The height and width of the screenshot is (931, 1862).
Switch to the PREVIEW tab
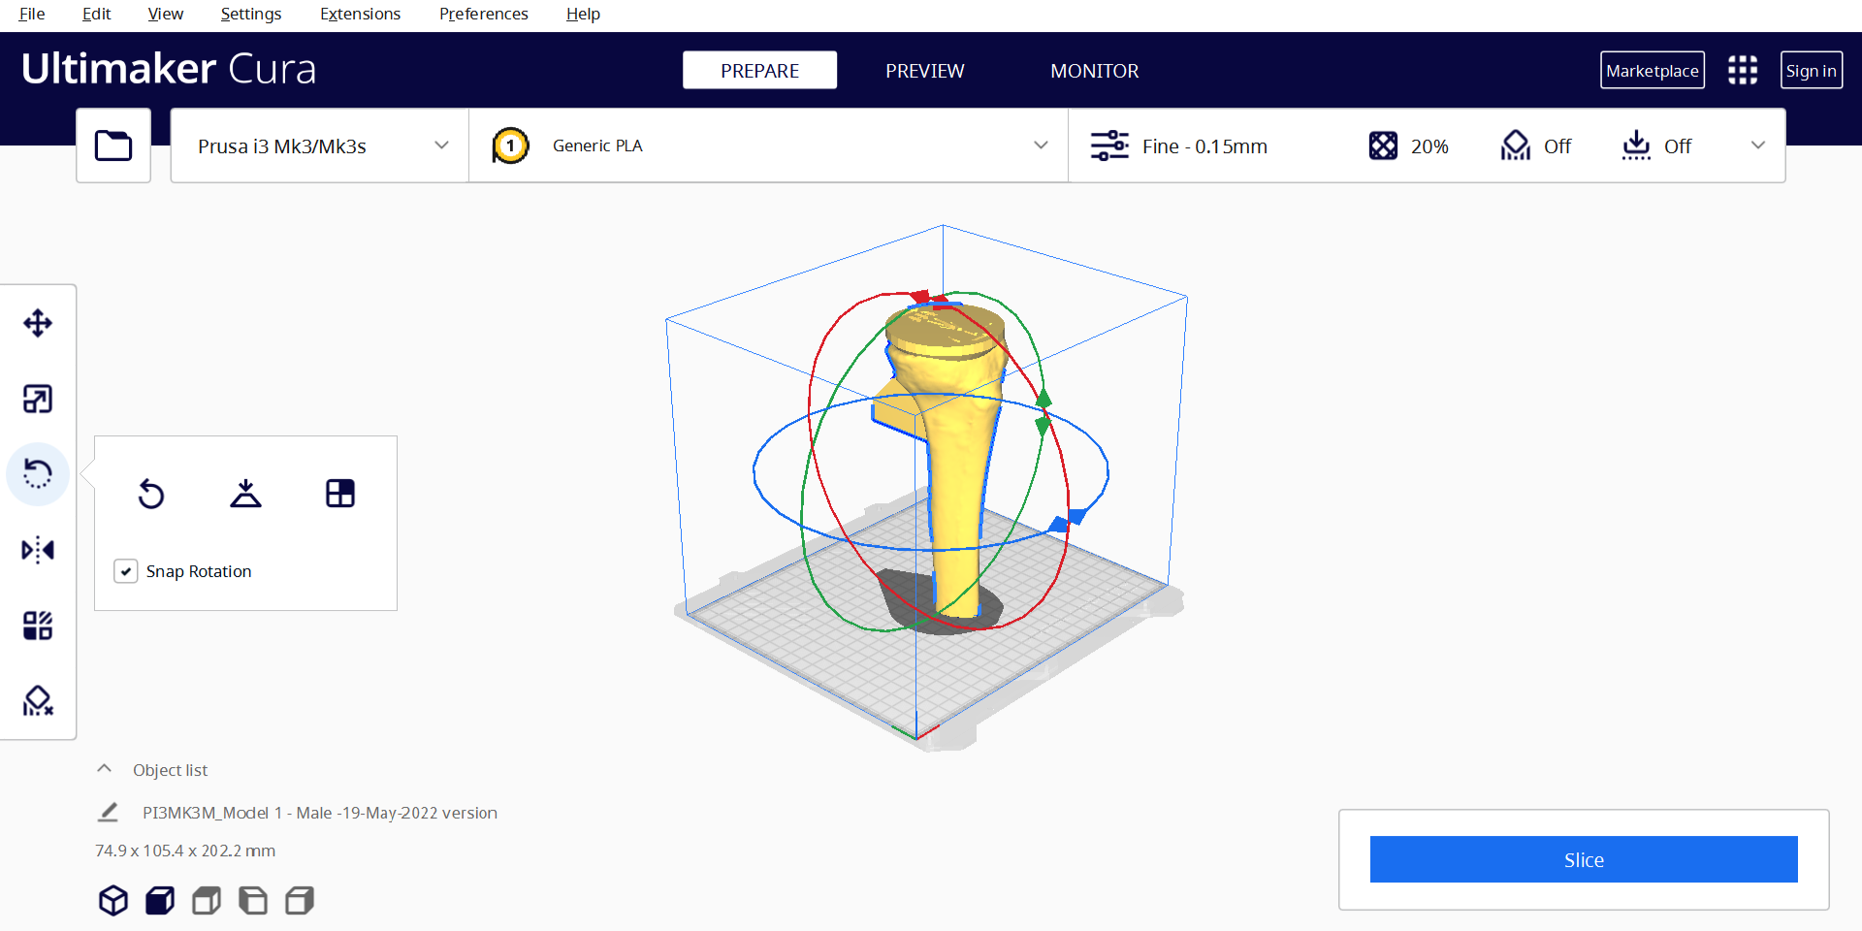[x=924, y=71]
